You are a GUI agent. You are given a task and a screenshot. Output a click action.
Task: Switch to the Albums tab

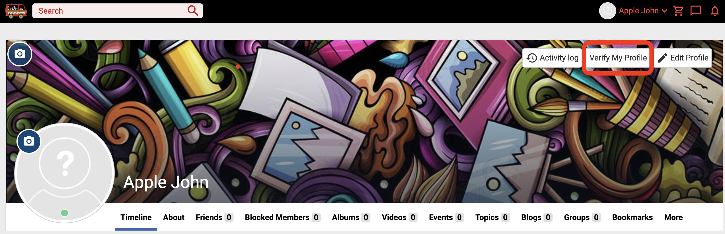[x=351, y=217]
